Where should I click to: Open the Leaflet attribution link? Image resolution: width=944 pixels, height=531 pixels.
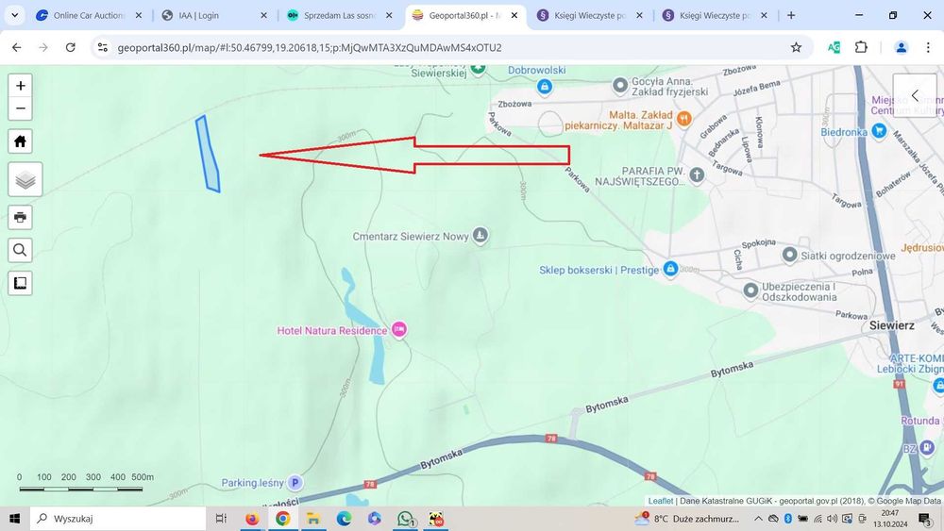point(661,500)
